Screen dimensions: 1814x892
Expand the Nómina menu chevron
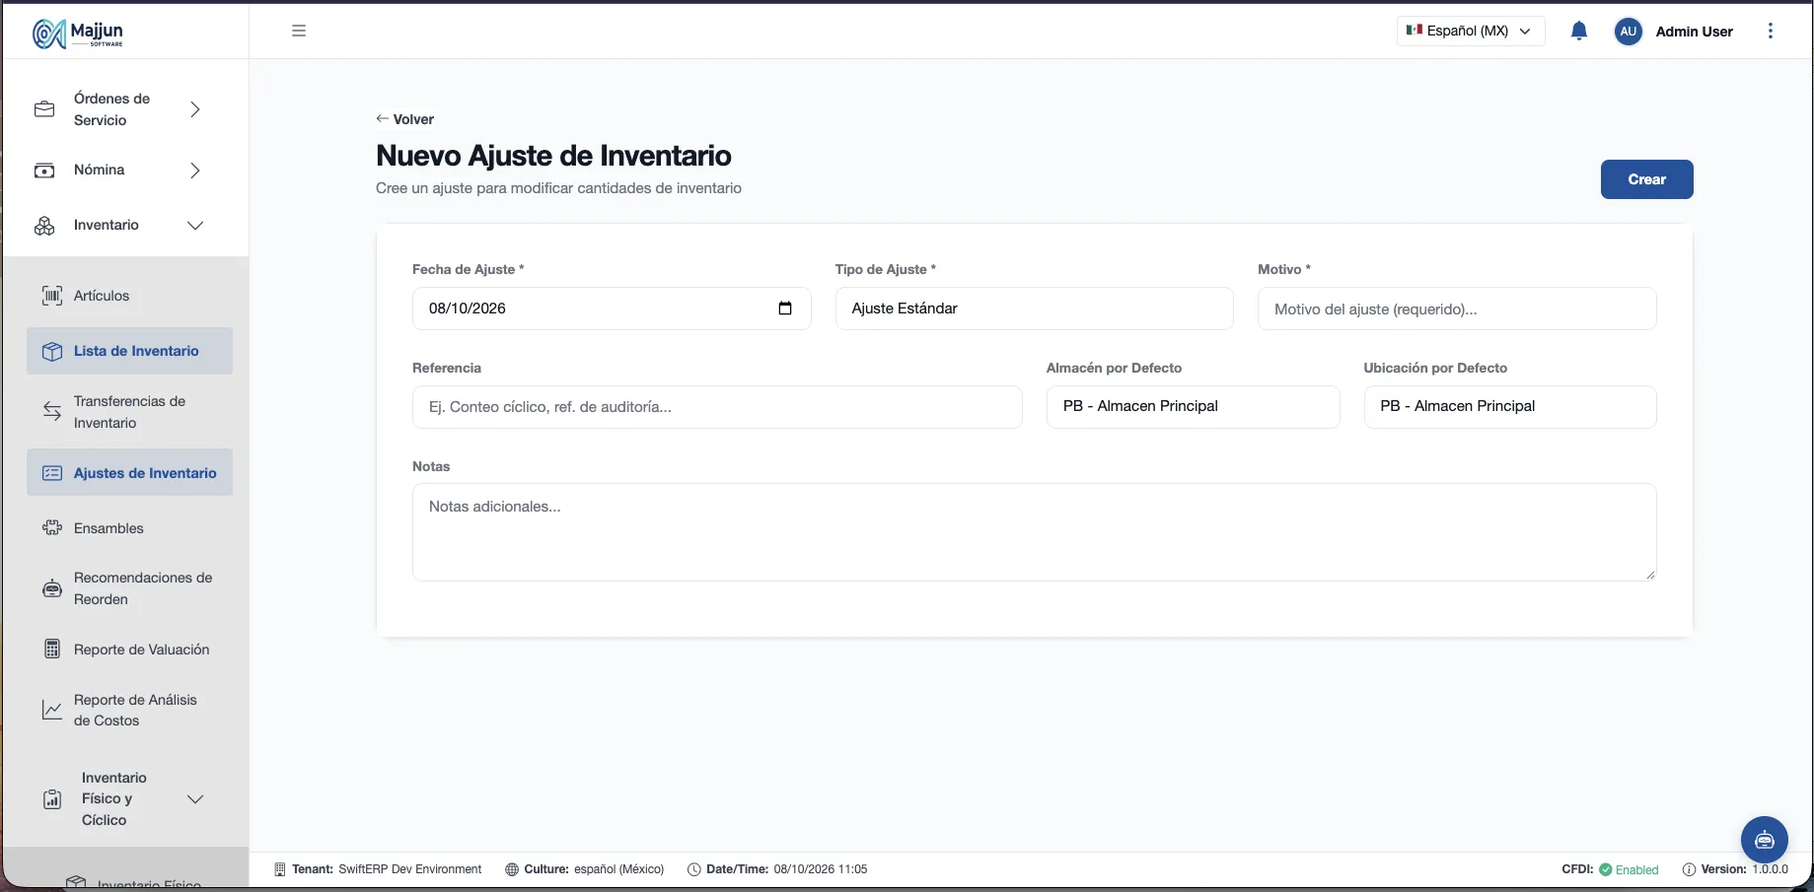coord(195,171)
